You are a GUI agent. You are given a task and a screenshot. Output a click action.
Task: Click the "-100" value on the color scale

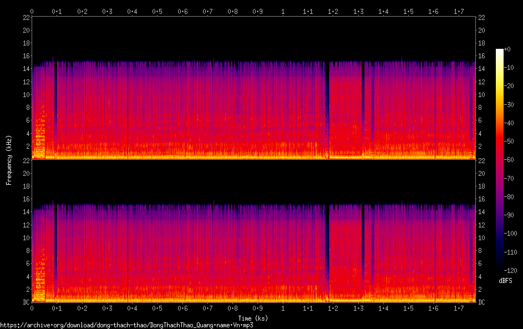coord(510,233)
